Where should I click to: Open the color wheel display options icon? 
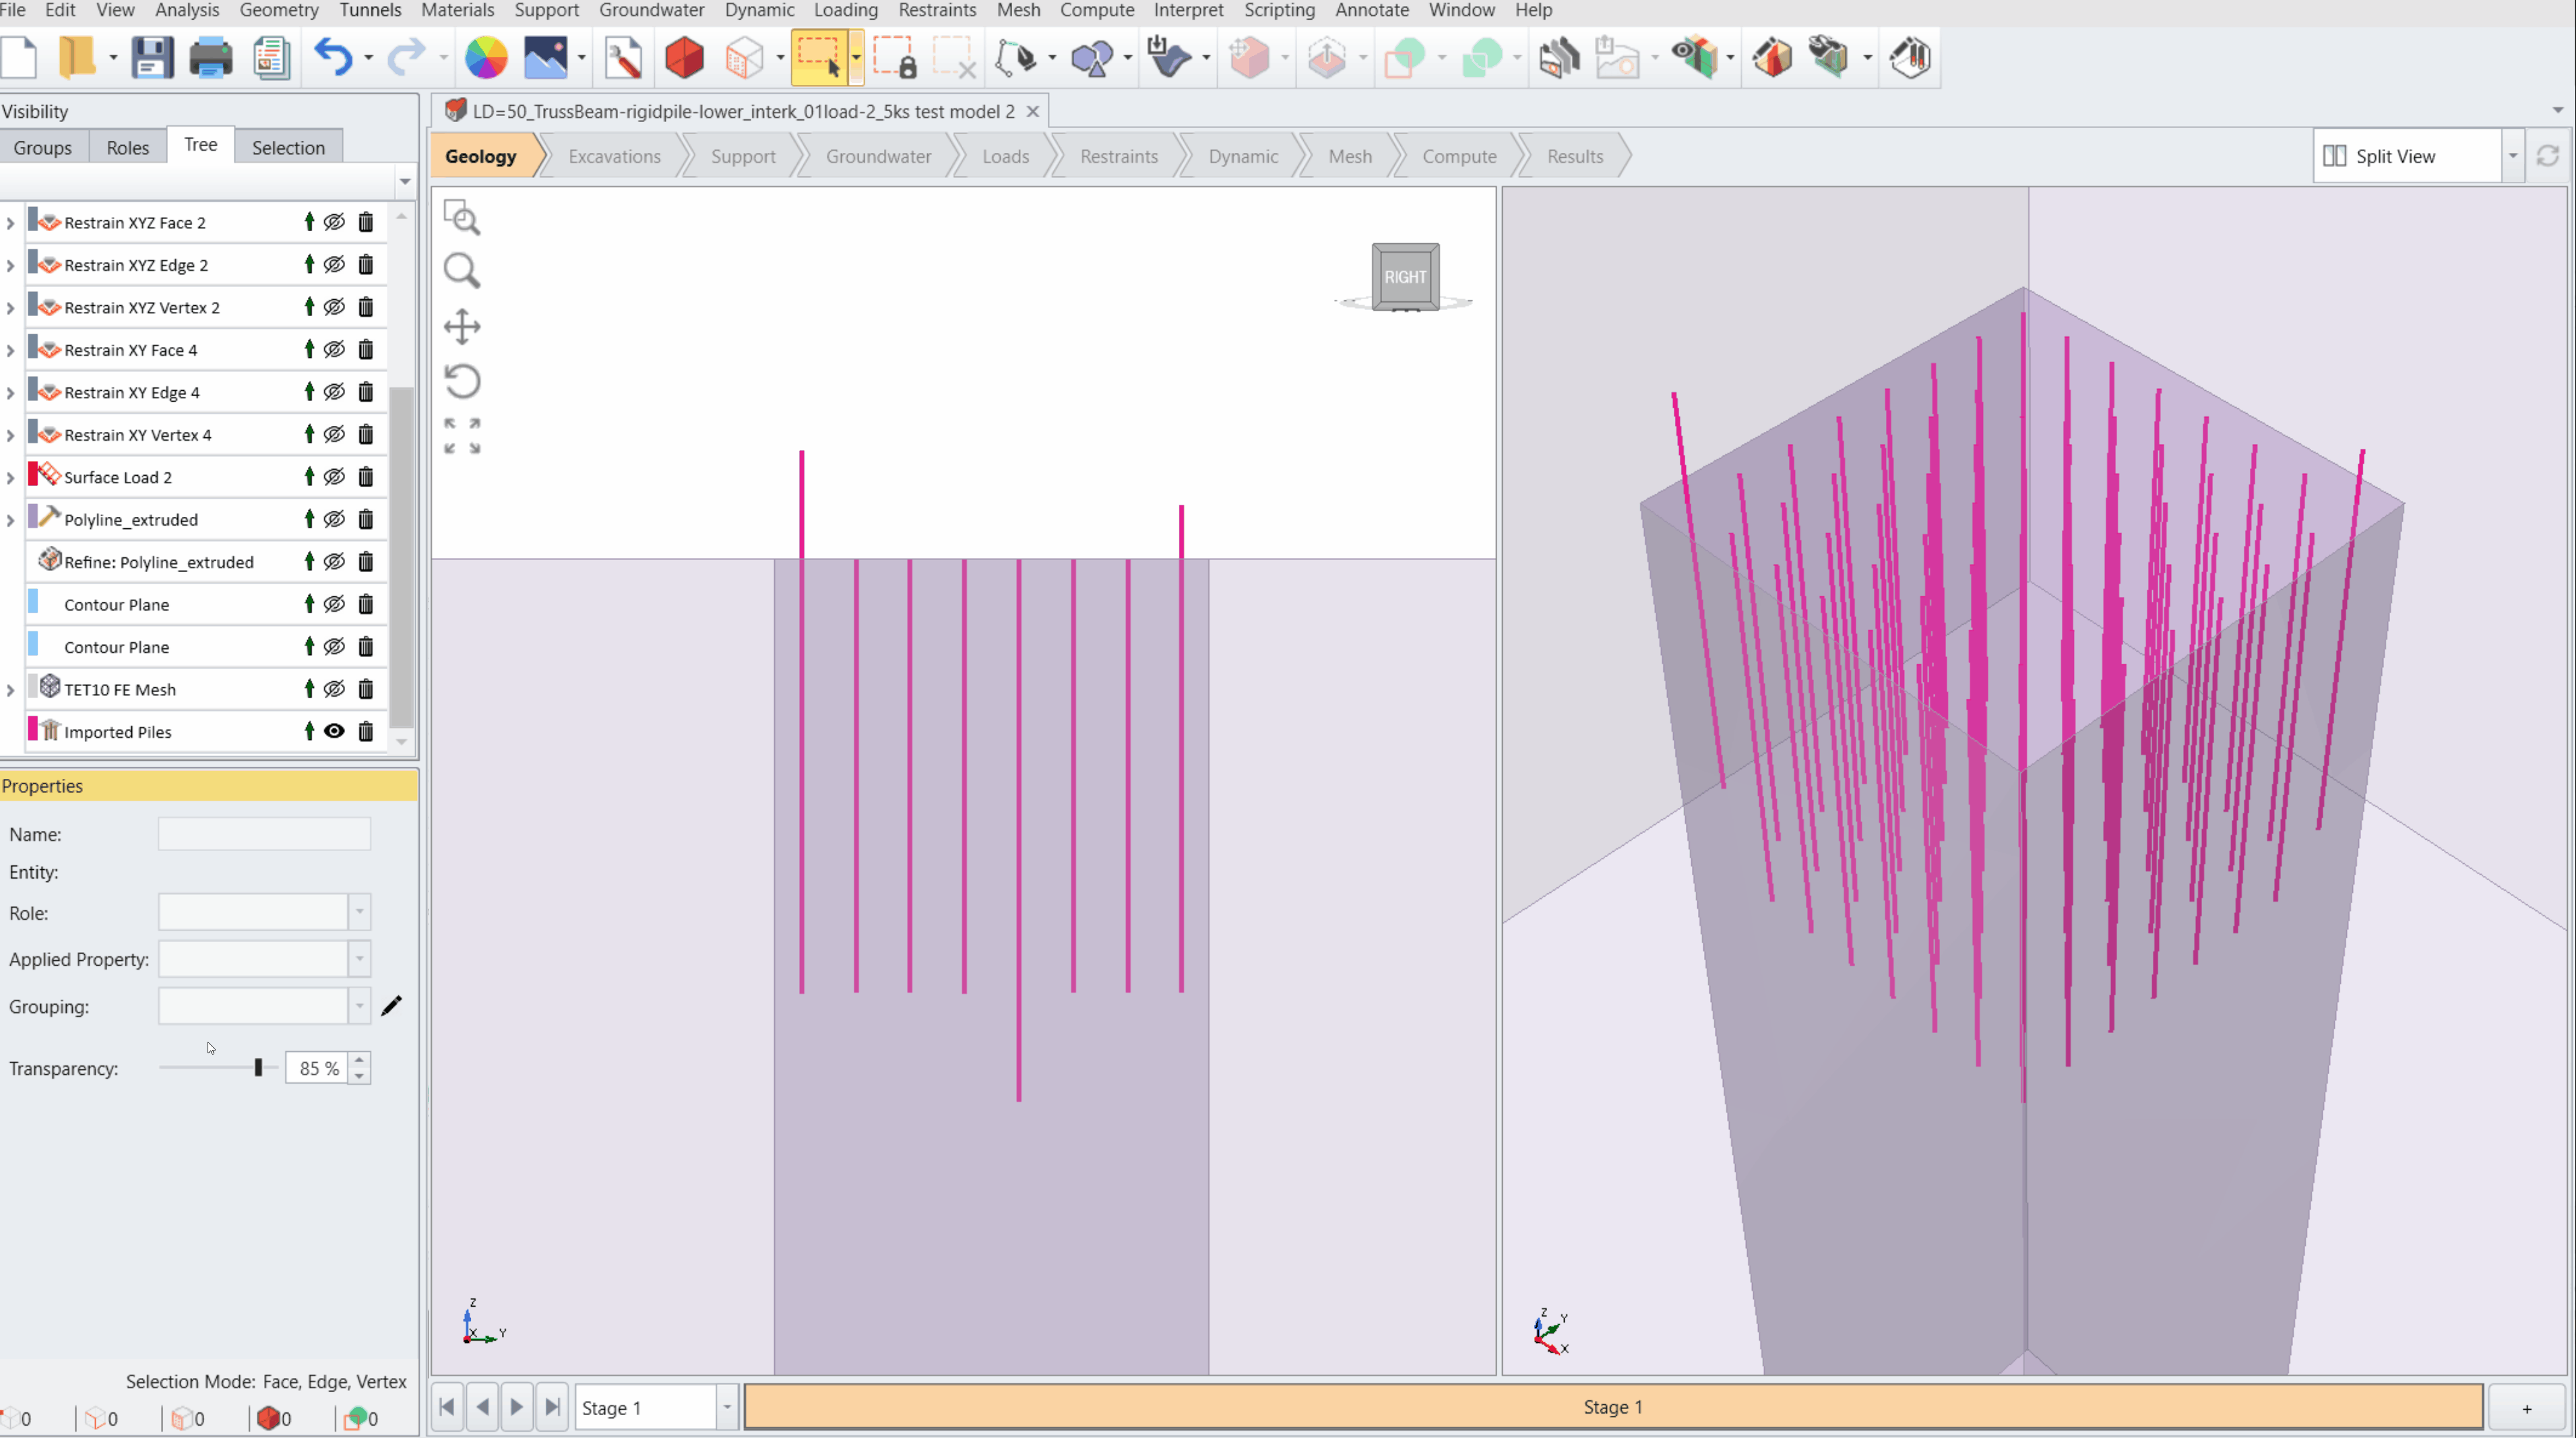(486, 58)
